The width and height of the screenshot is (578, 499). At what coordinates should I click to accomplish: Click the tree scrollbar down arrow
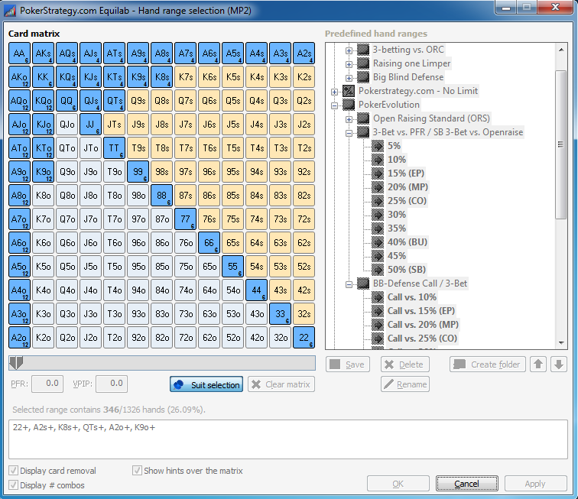(561, 343)
